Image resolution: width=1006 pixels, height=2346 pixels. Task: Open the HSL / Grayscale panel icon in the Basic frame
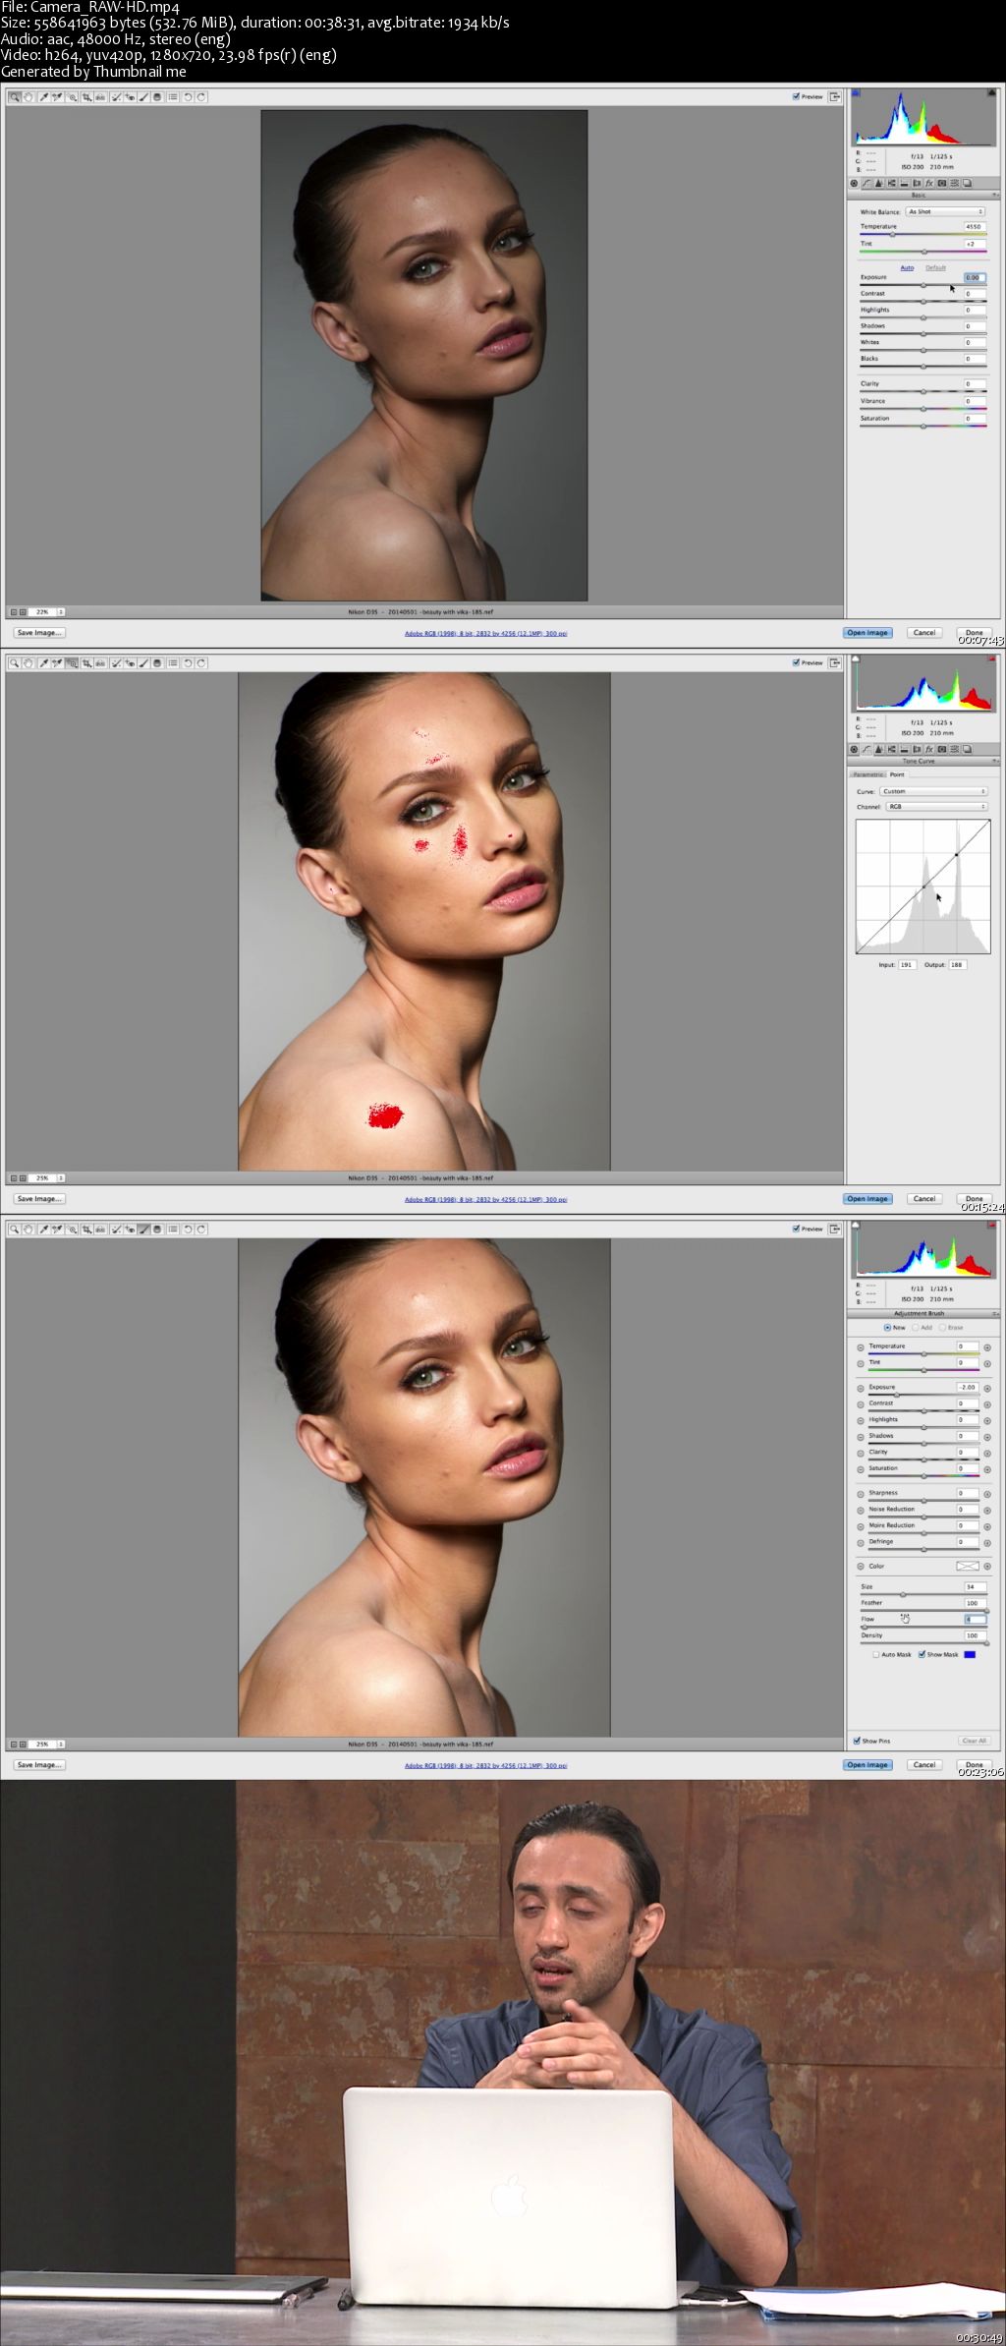[x=891, y=183]
